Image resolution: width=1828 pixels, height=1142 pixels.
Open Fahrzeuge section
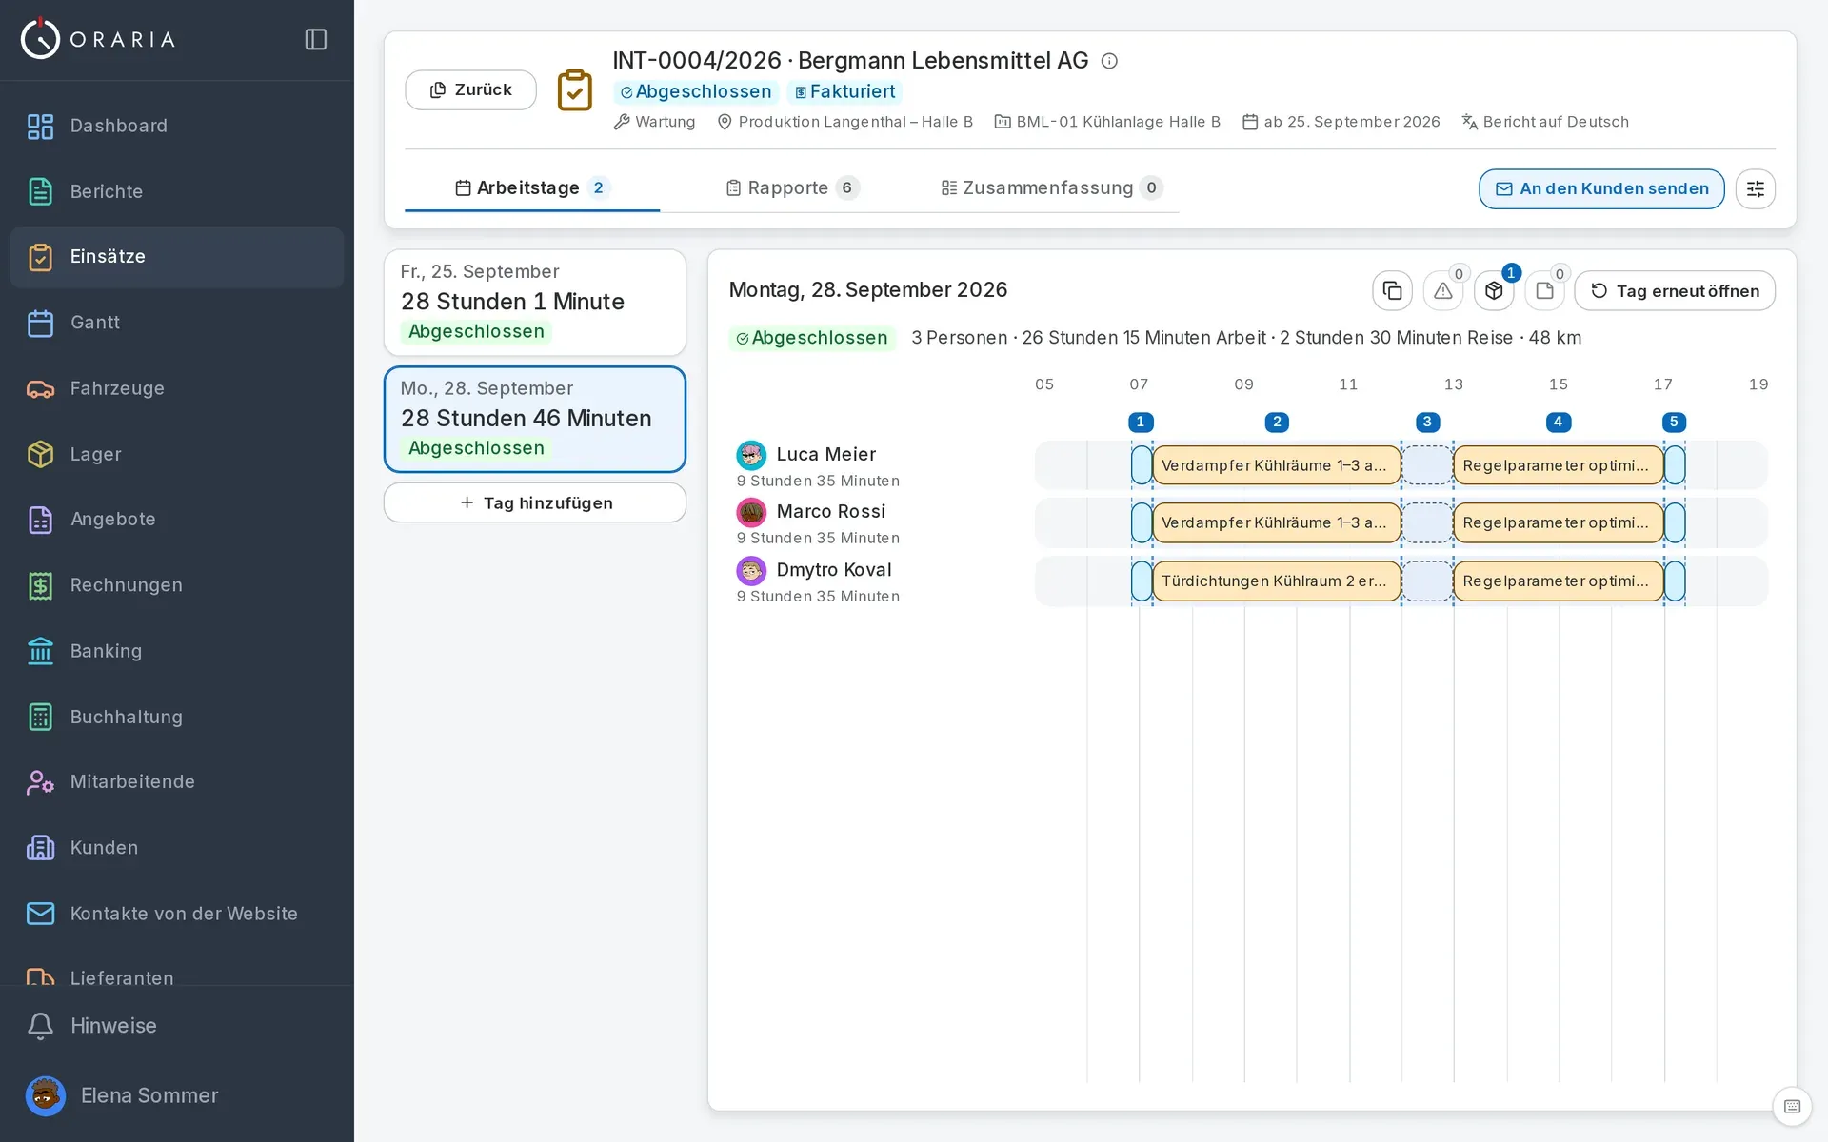[177, 388]
